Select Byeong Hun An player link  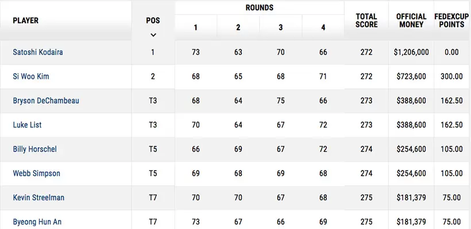click(37, 221)
